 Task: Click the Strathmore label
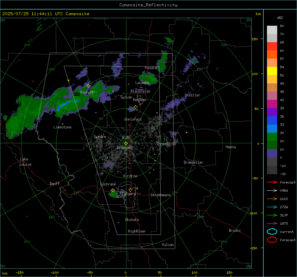tap(160, 195)
